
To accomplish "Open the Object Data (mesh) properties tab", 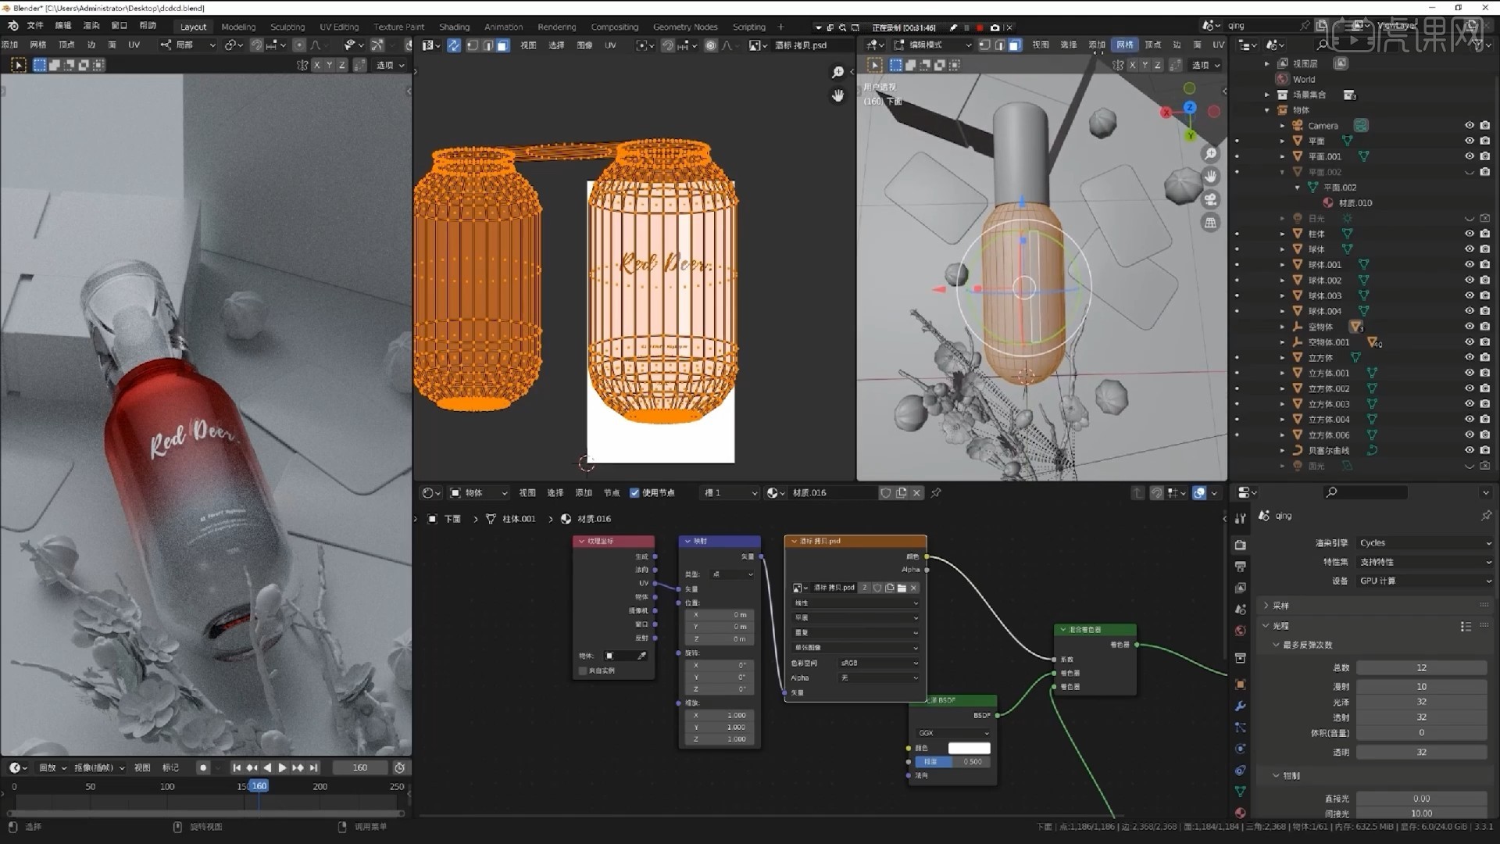I will click(1241, 792).
